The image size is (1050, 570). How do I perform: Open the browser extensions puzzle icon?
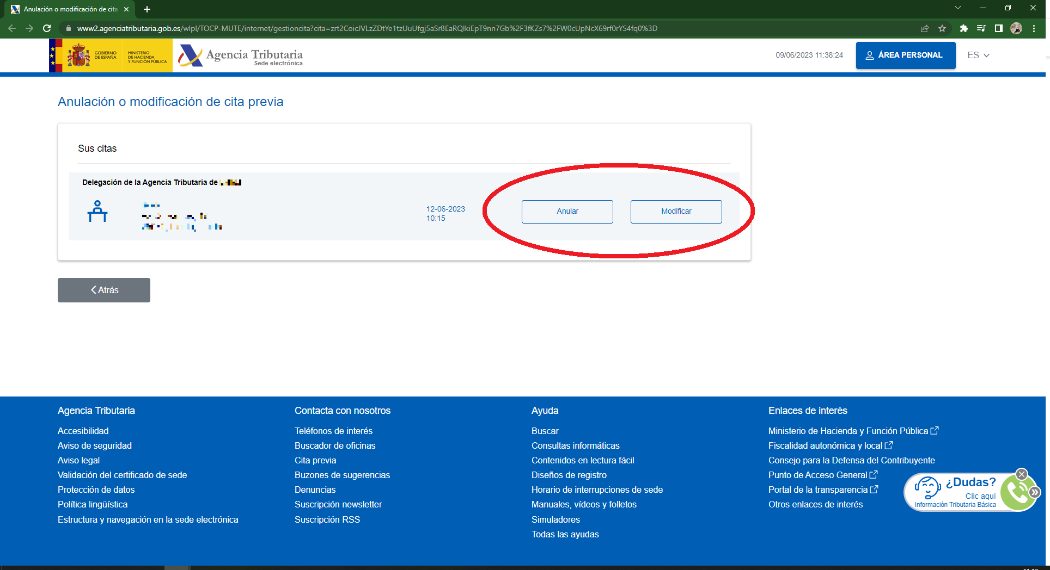pos(963,28)
